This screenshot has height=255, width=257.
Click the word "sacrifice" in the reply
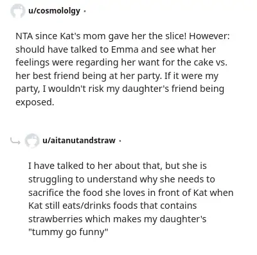point(46,193)
